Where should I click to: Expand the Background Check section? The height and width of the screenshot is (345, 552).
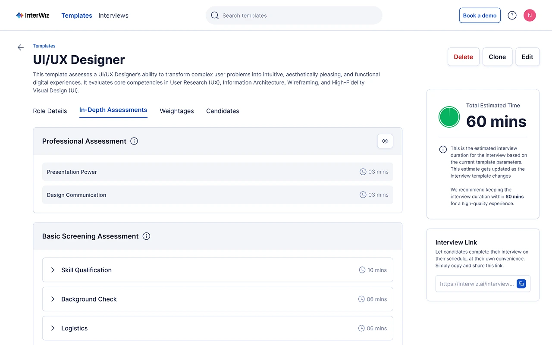tap(53, 299)
